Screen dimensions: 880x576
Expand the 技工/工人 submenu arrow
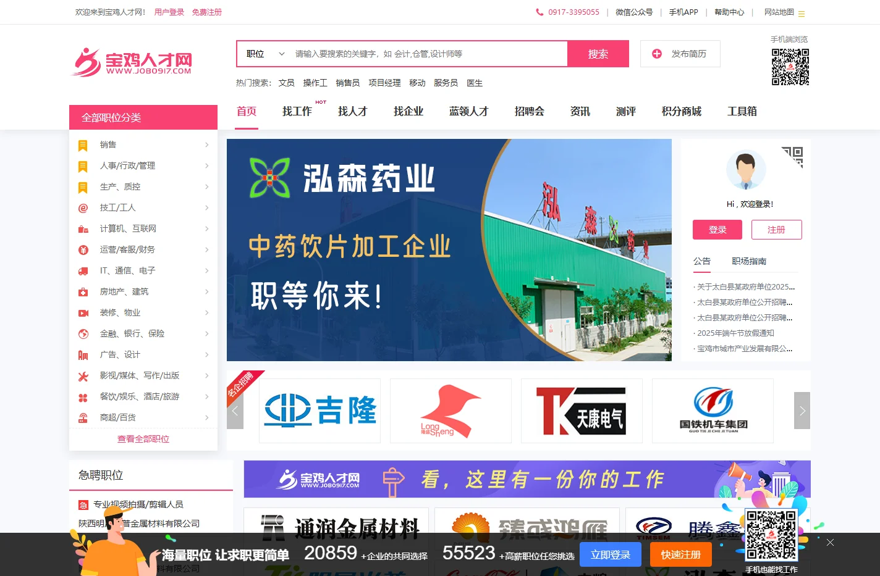click(x=206, y=207)
